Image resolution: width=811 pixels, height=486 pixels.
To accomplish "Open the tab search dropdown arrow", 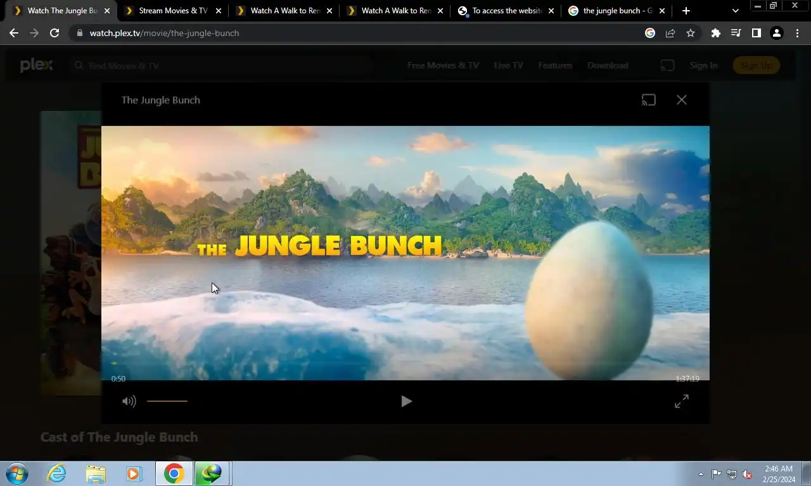I will 736,11.
